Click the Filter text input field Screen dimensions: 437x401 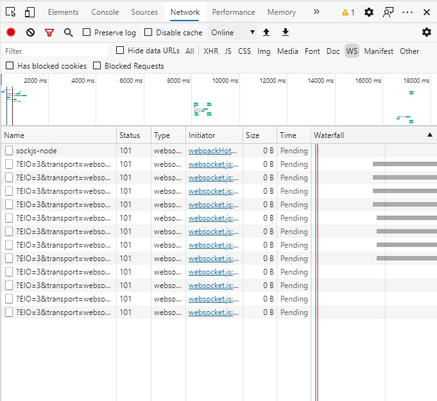click(x=55, y=51)
